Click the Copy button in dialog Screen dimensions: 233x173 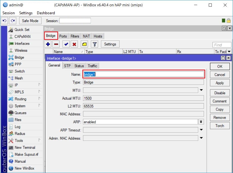(x=220, y=109)
